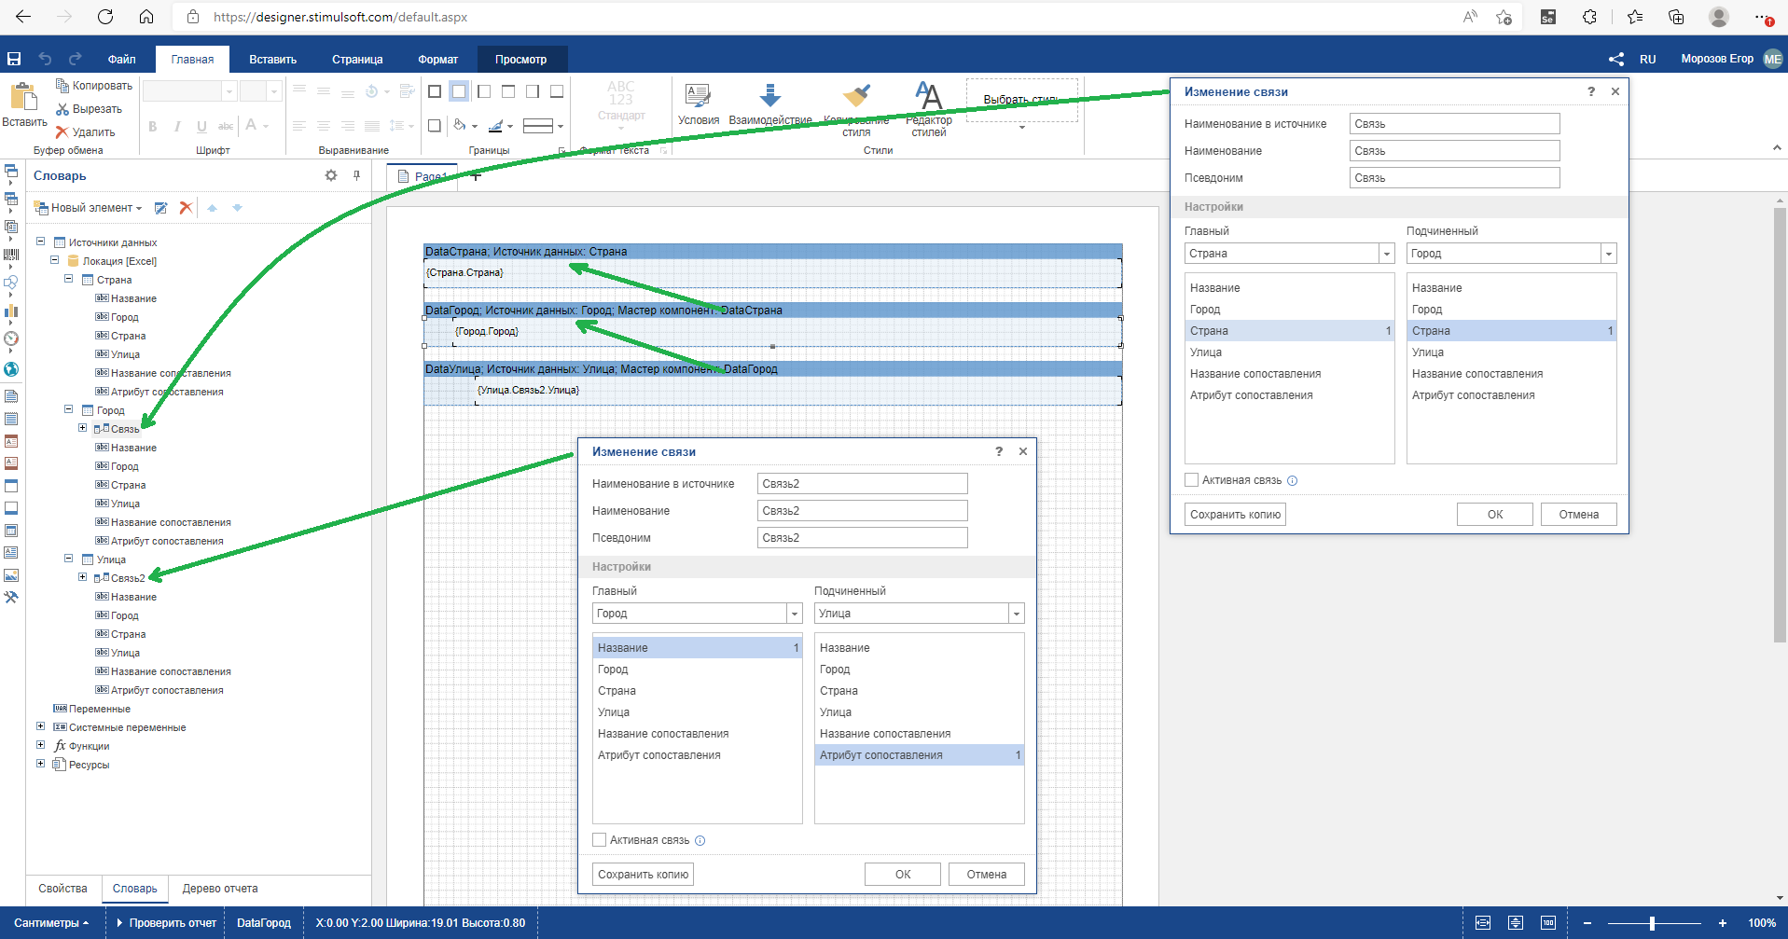Expand the Связь2 relation node under Улица
Image resolution: width=1788 pixels, height=939 pixels.
pyautogui.click(x=82, y=577)
